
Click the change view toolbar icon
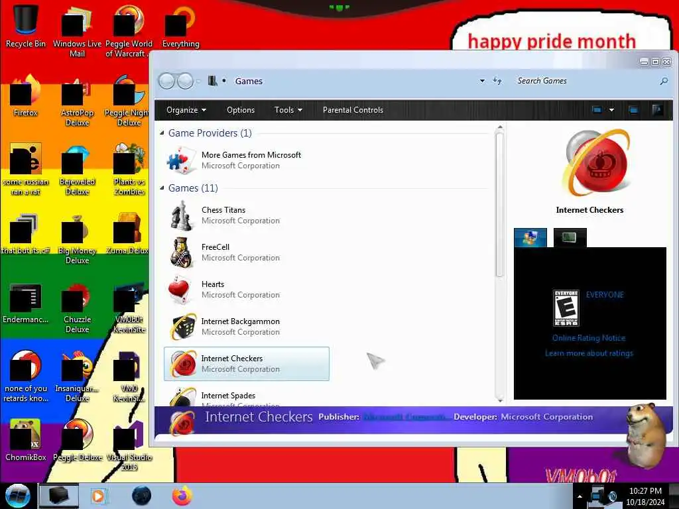[x=597, y=110]
